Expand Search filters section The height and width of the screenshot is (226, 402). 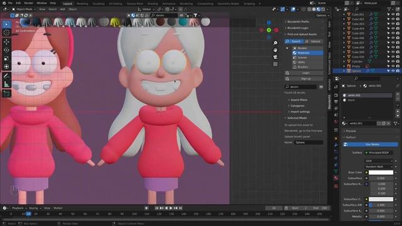click(x=299, y=100)
